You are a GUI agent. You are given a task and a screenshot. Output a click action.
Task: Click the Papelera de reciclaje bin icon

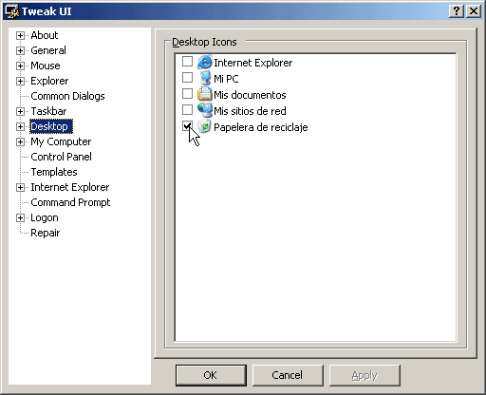pyautogui.click(x=204, y=126)
